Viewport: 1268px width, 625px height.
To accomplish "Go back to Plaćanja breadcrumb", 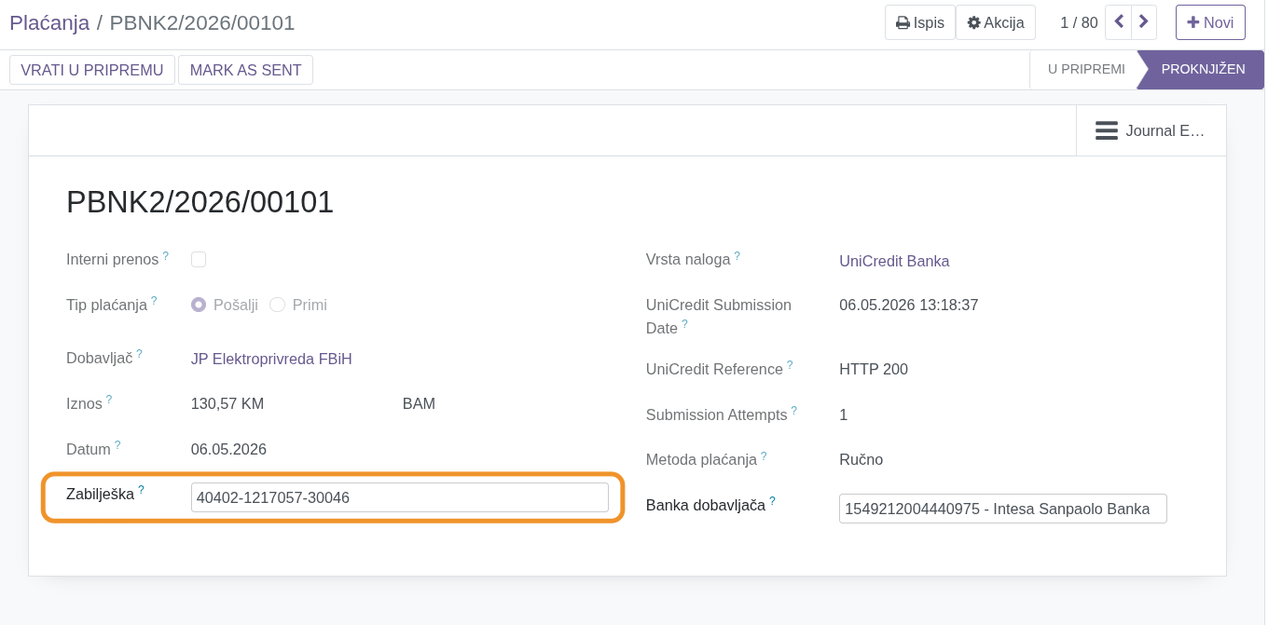I will pyautogui.click(x=49, y=22).
